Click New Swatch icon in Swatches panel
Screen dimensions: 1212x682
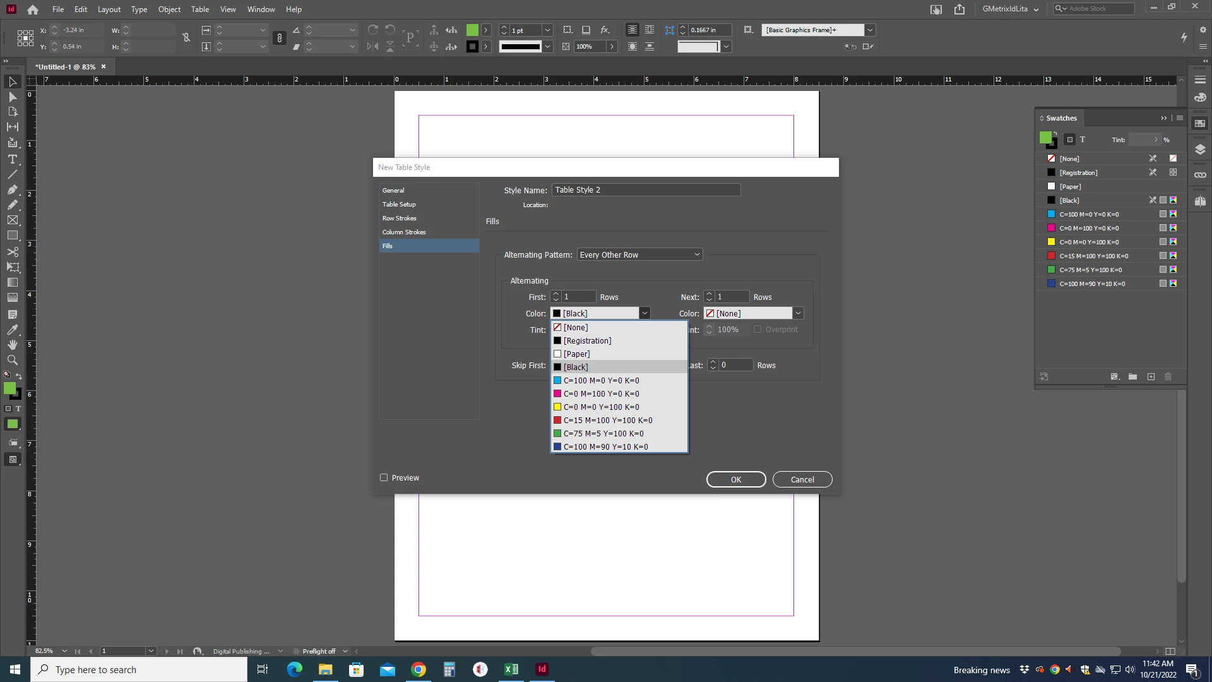coord(1151,376)
